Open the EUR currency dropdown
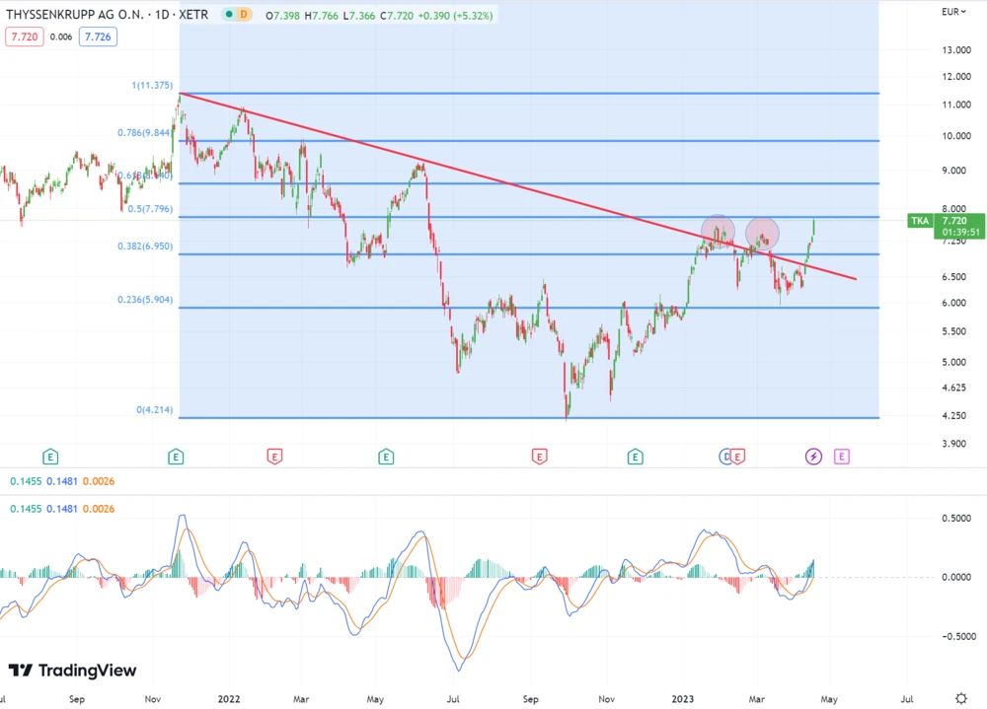The width and height of the screenshot is (987, 709). (950, 12)
